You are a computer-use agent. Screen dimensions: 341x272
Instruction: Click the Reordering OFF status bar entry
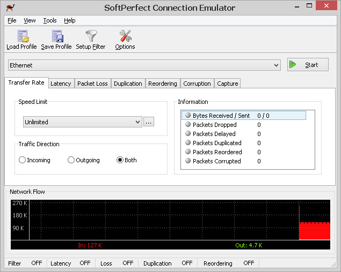pos(229,263)
